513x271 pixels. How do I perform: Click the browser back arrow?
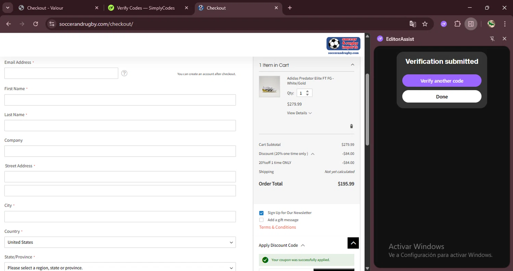point(9,24)
